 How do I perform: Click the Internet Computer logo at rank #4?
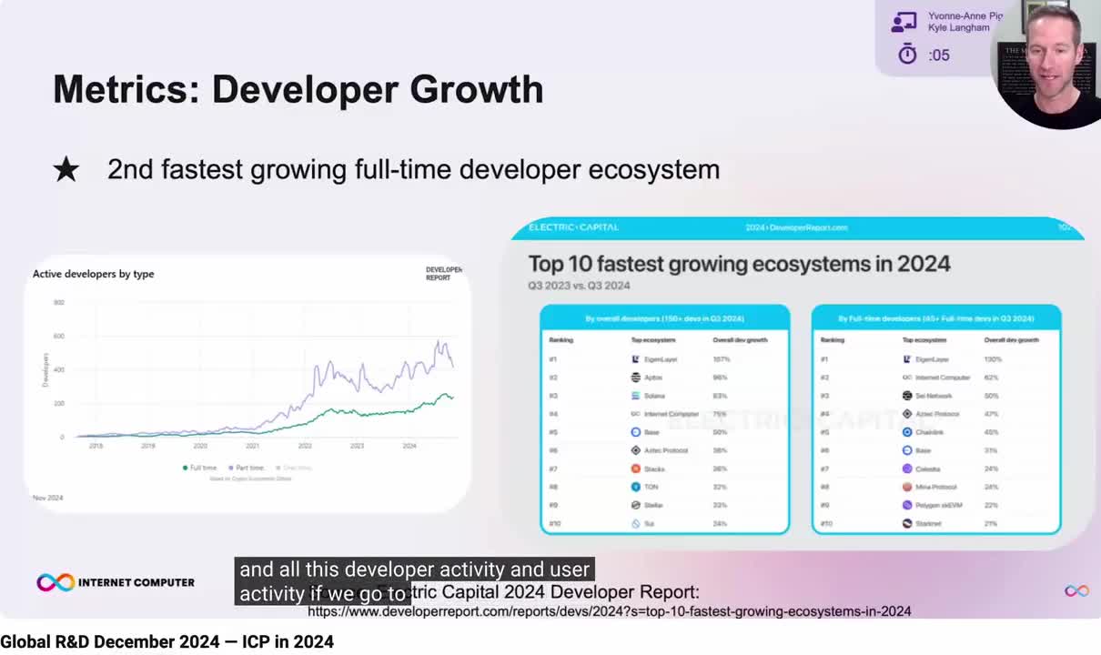pyautogui.click(x=634, y=412)
